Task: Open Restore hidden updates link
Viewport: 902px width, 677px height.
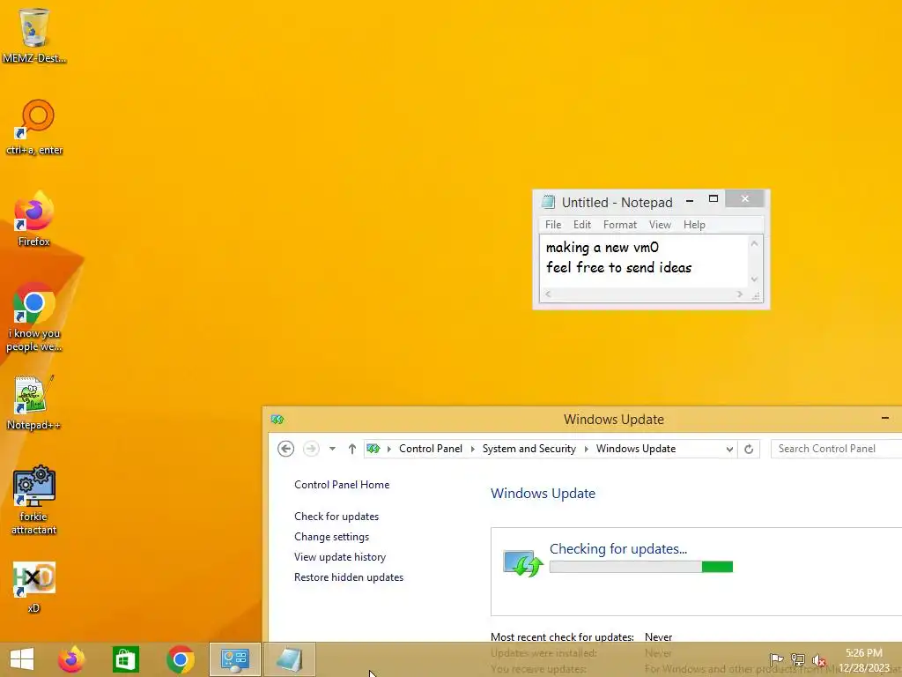Action: pos(349,577)
